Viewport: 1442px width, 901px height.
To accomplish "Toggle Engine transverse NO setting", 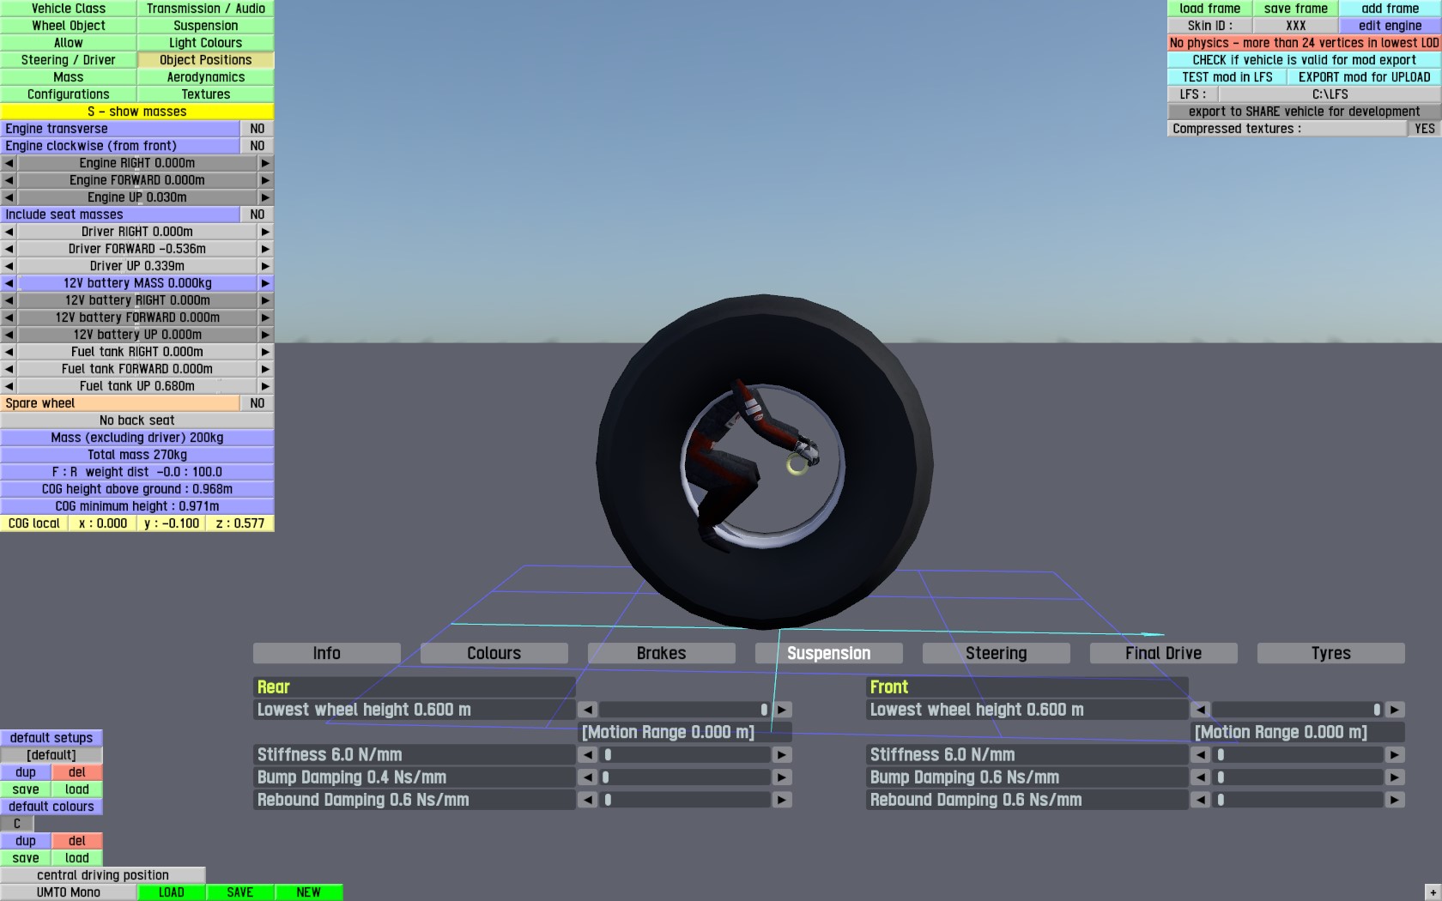I will click(257, 129).
